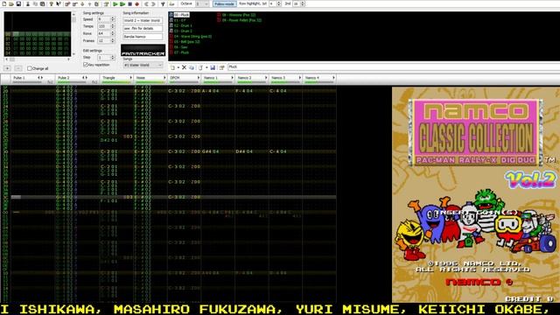
Task: Click the Cut toolbar icon
Action: pos(28,3)
